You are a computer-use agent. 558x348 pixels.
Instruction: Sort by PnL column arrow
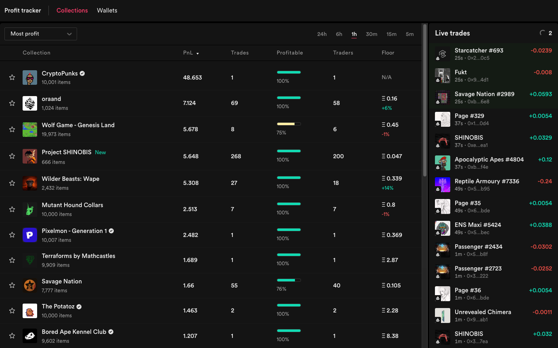[198, 53]
